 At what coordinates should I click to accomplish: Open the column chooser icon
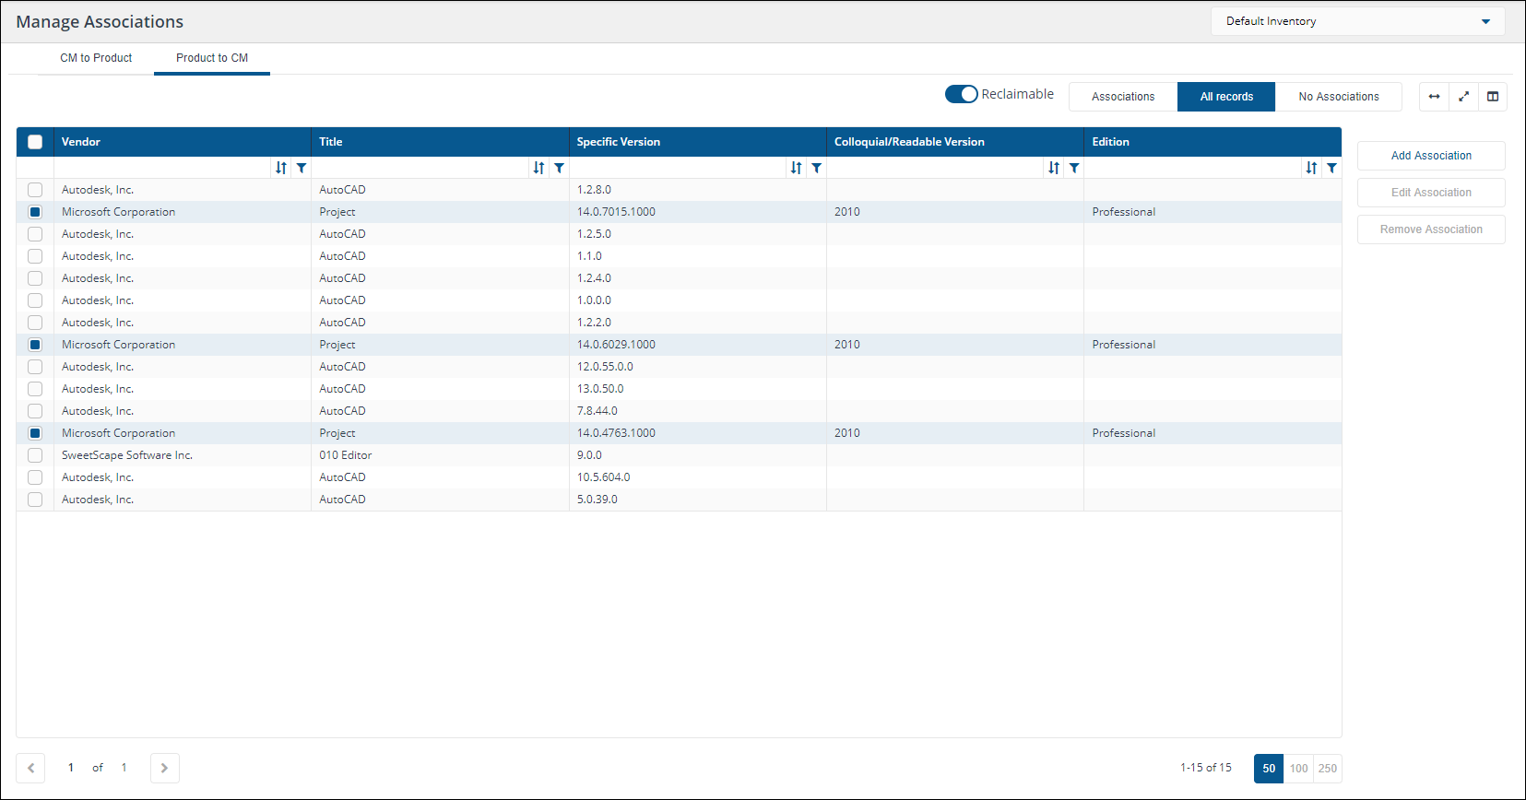pyautogui.click(x=1493, y=97)
